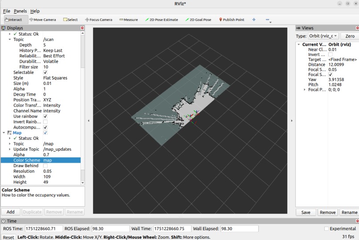Click the Displays scrollbar up arrow
The width and height of the screenshot is (359, 240).
(x=83, y=33)
